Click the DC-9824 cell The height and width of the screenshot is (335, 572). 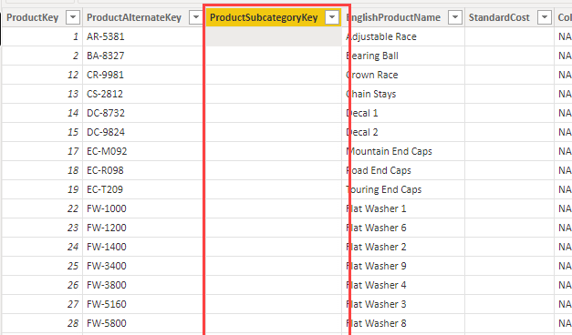click(x=142, y=132)
